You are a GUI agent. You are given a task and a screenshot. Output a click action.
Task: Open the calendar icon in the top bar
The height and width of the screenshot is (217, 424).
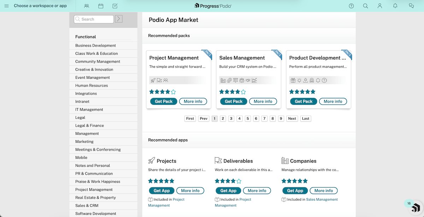click(x=101, y=6)
